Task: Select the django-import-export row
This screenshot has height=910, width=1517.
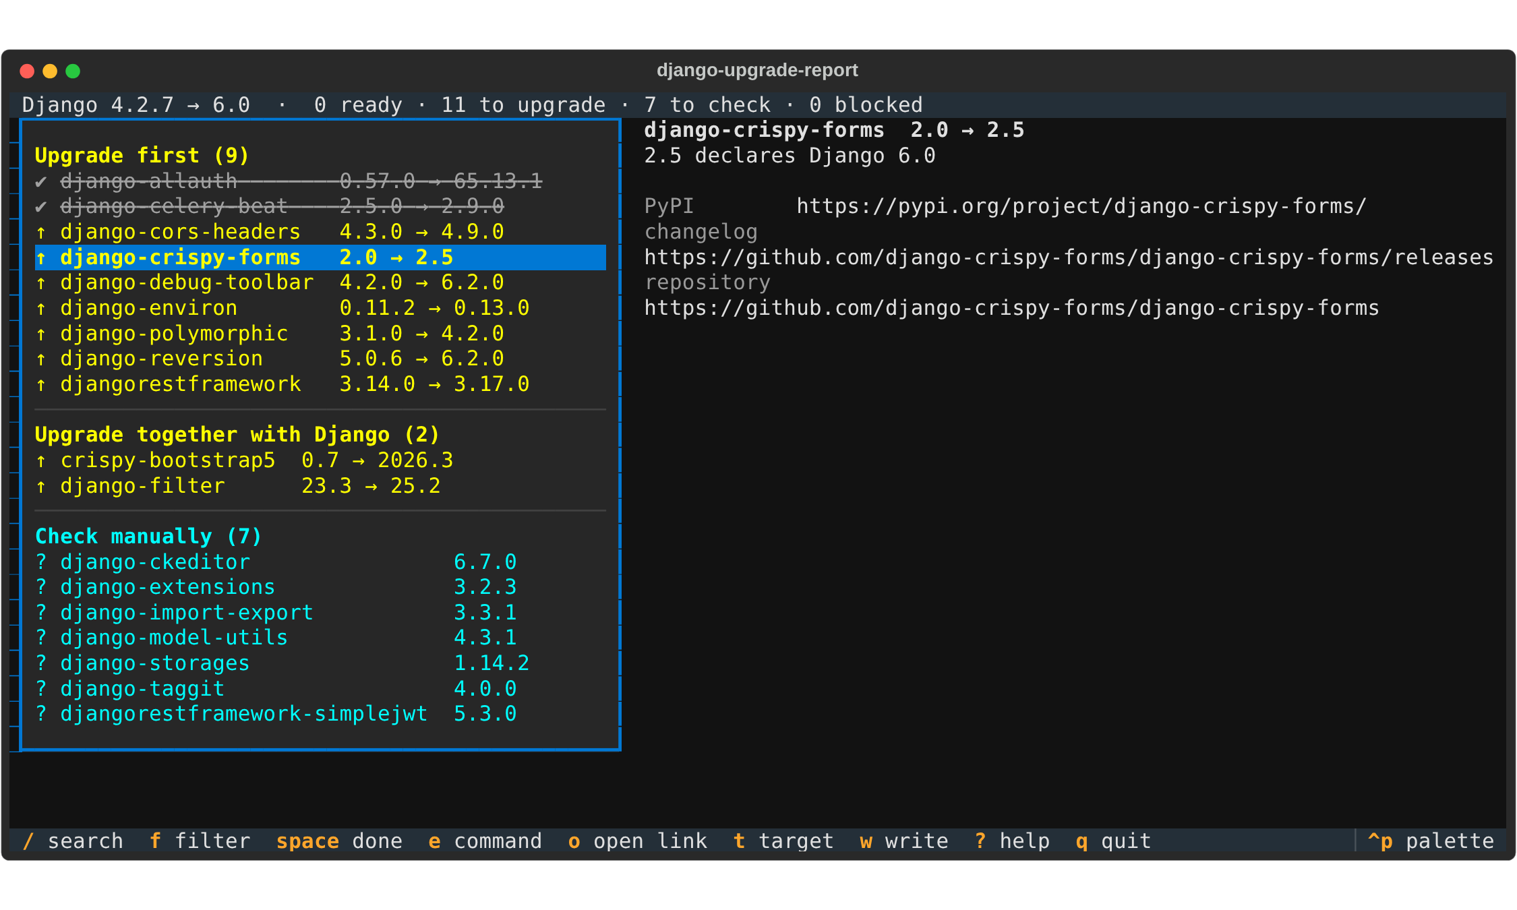Action: click(x=320, y=613)
